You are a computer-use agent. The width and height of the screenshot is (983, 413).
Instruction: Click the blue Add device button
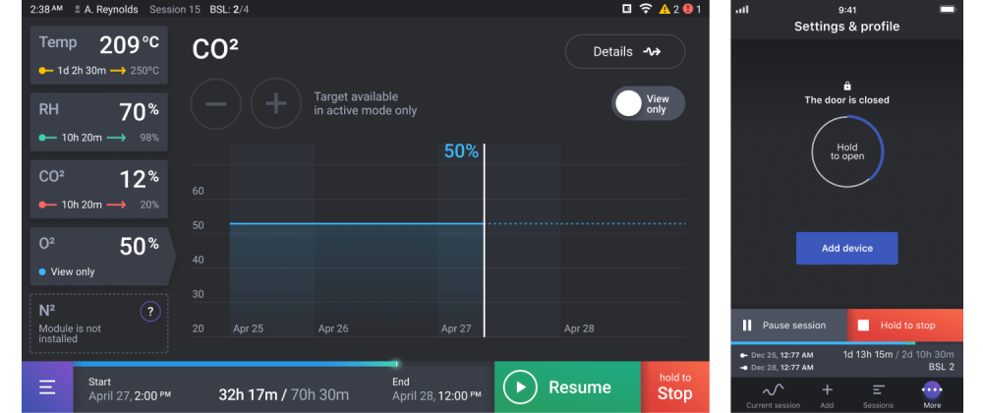pyautogui.click(x=847, y=249)
